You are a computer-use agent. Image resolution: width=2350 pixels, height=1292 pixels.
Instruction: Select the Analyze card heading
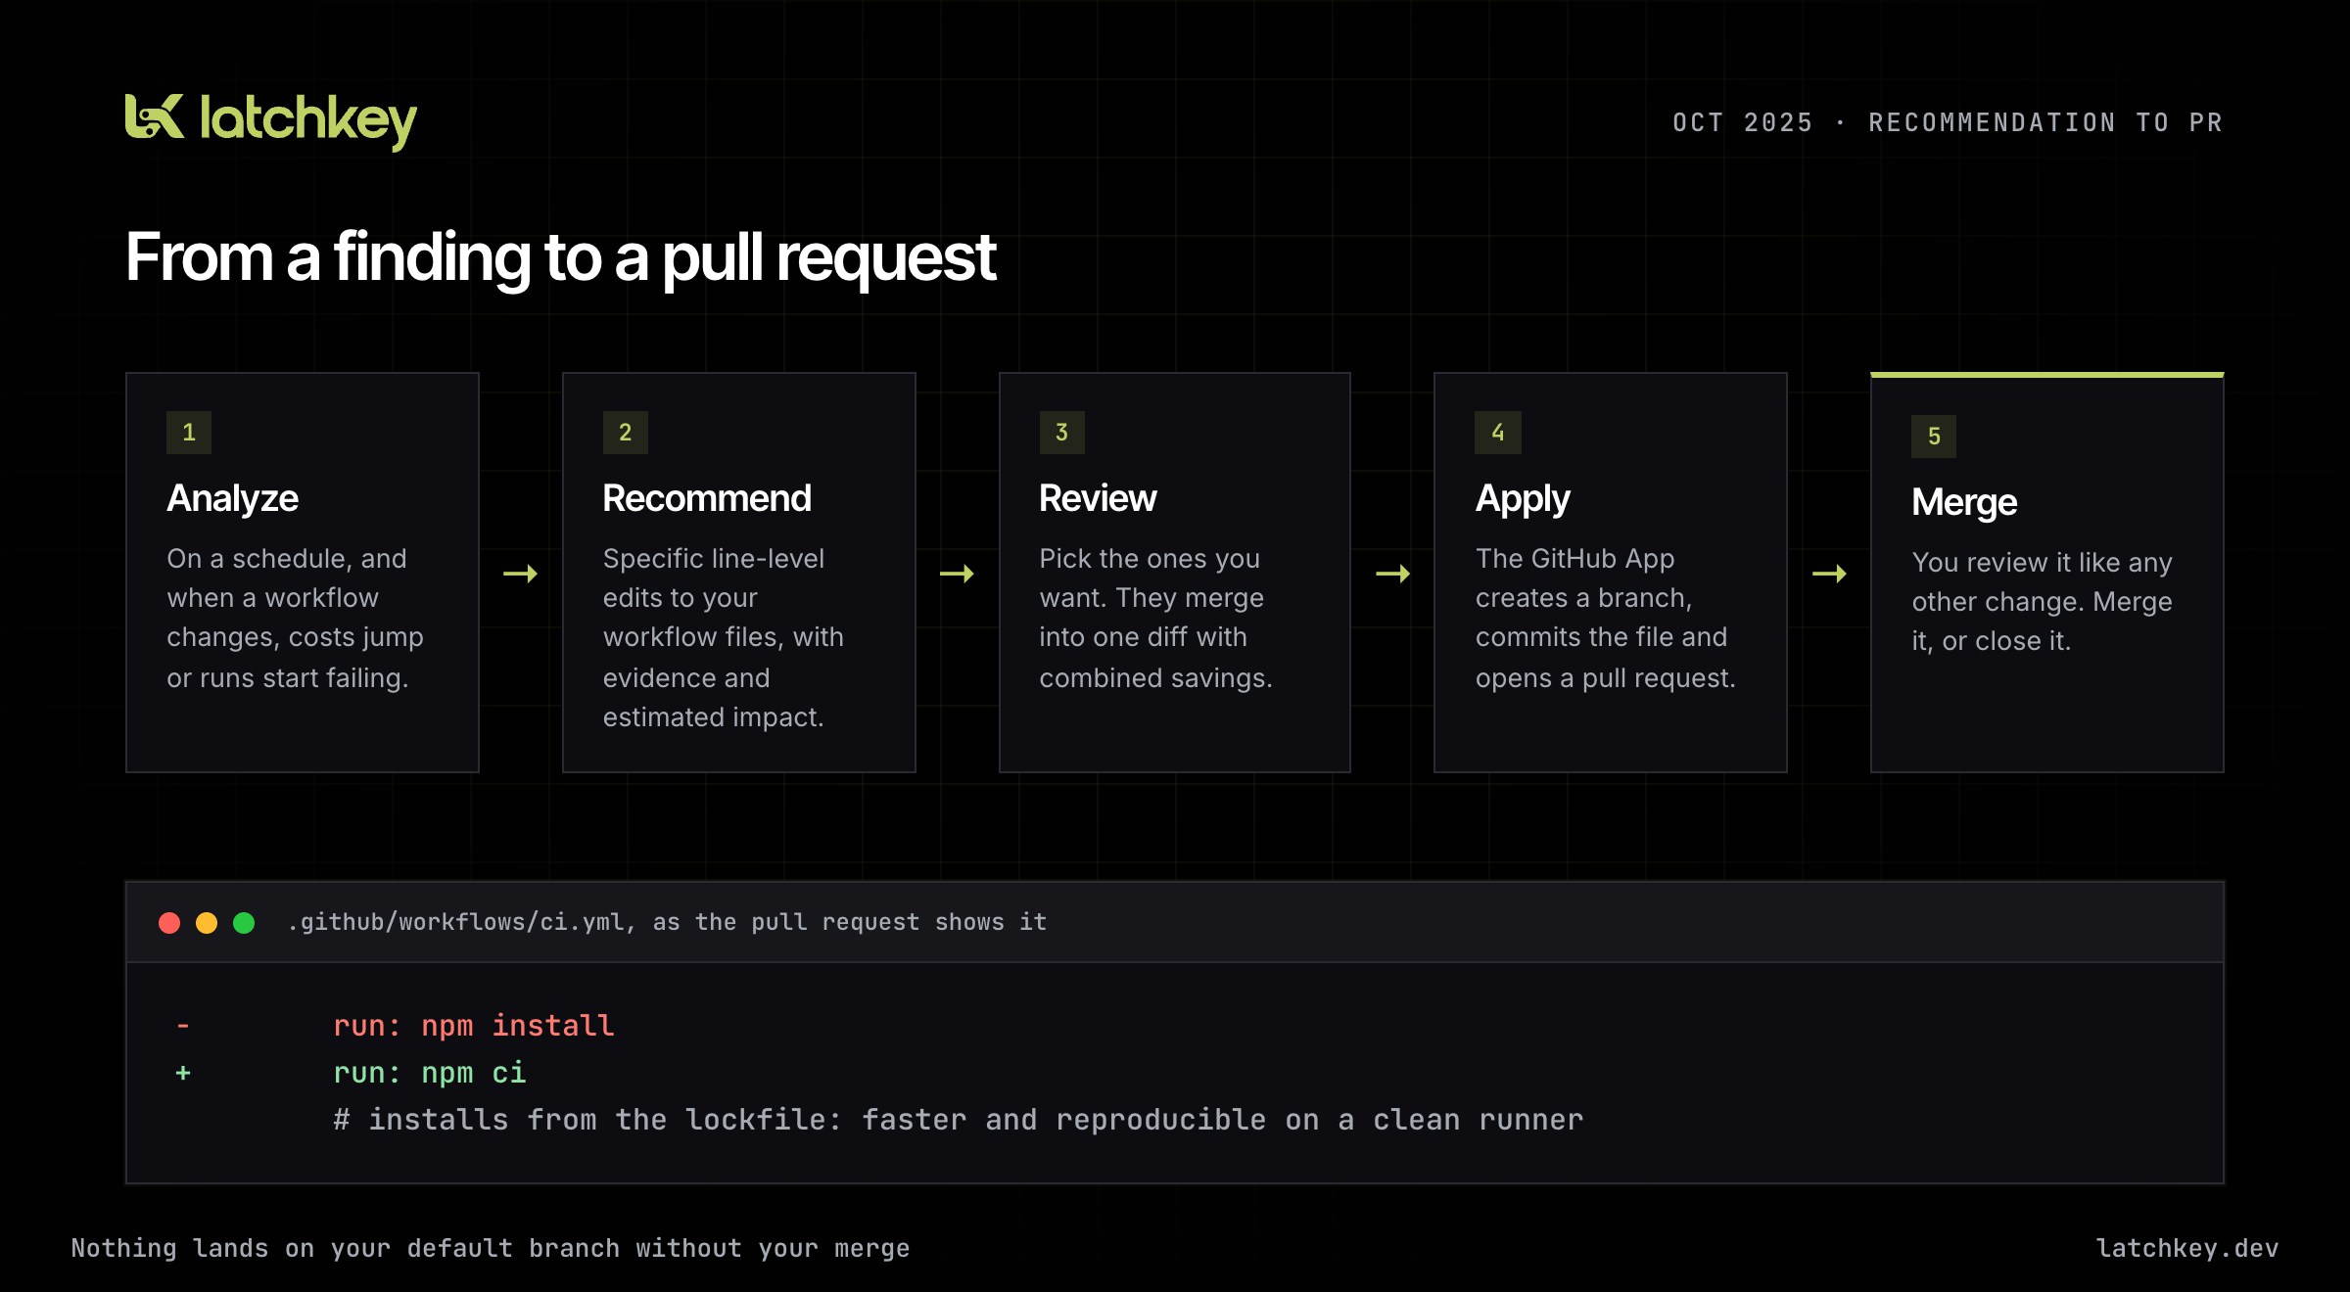coord(232,499)
